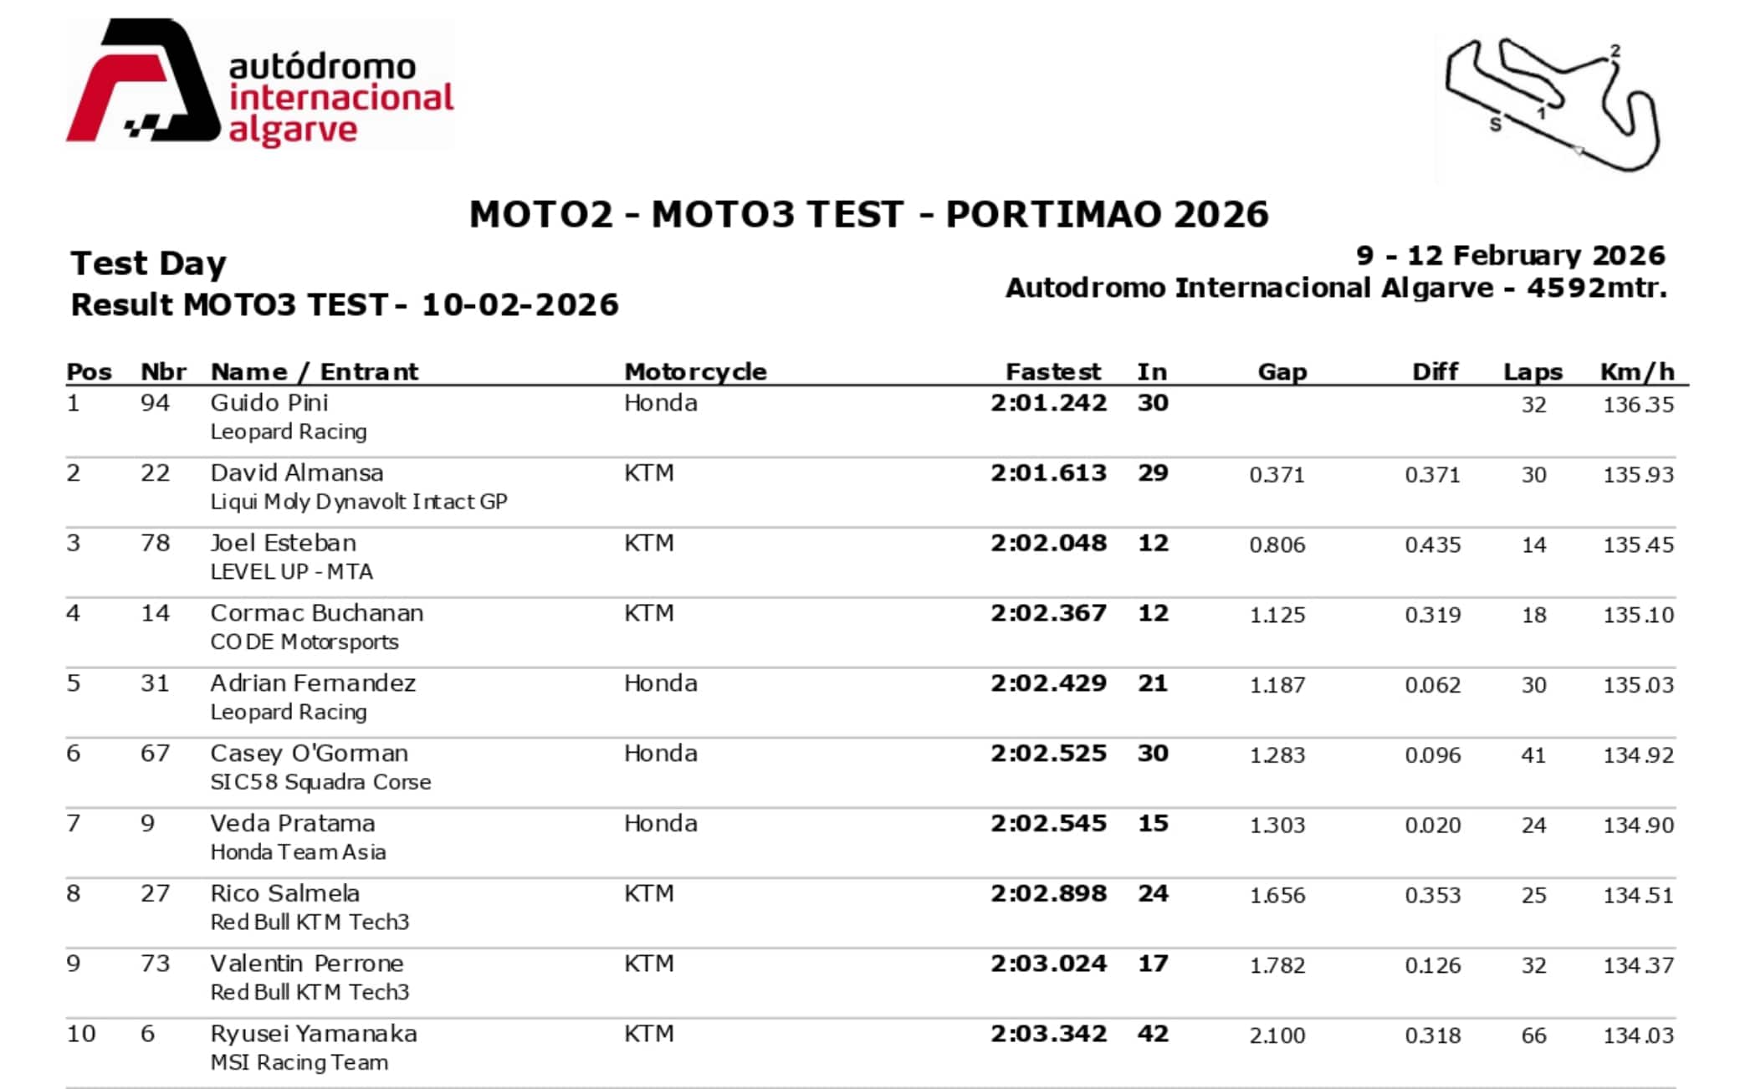Click the Honda Team Asia entrant text
1740x1089 pixels.
tap(298, 852)
